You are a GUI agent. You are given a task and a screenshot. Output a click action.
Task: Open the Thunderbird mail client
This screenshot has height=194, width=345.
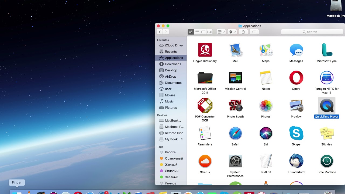(296, 161)
